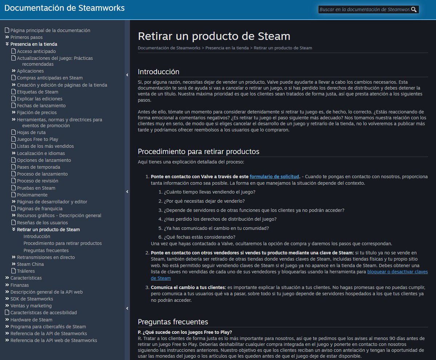Open the Proceso de revisión page
Image resolution: width=436 pixels, height=360 pixels.
click(37, 181)
